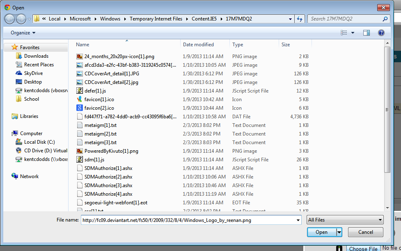Toggle the preview pane button
401x251 pixels.
pyautogui.click(x=367, y=33)
